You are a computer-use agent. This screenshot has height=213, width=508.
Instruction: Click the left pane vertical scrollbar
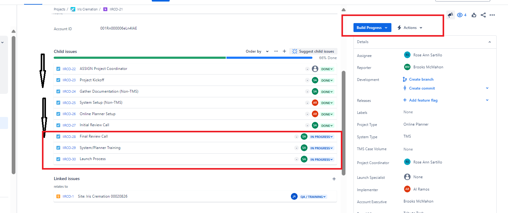13,105
